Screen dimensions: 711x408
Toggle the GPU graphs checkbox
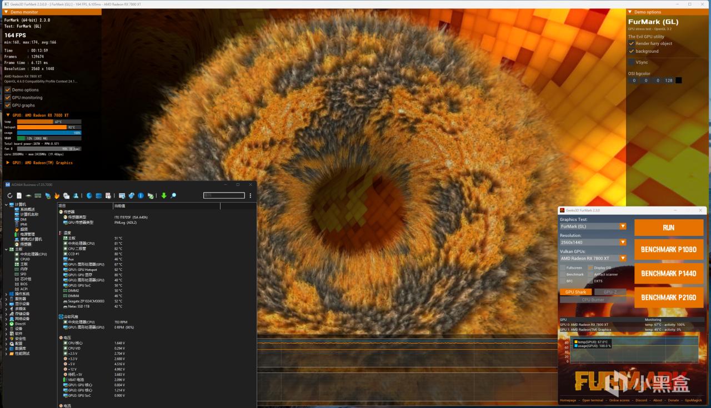[x=8, y=105]
